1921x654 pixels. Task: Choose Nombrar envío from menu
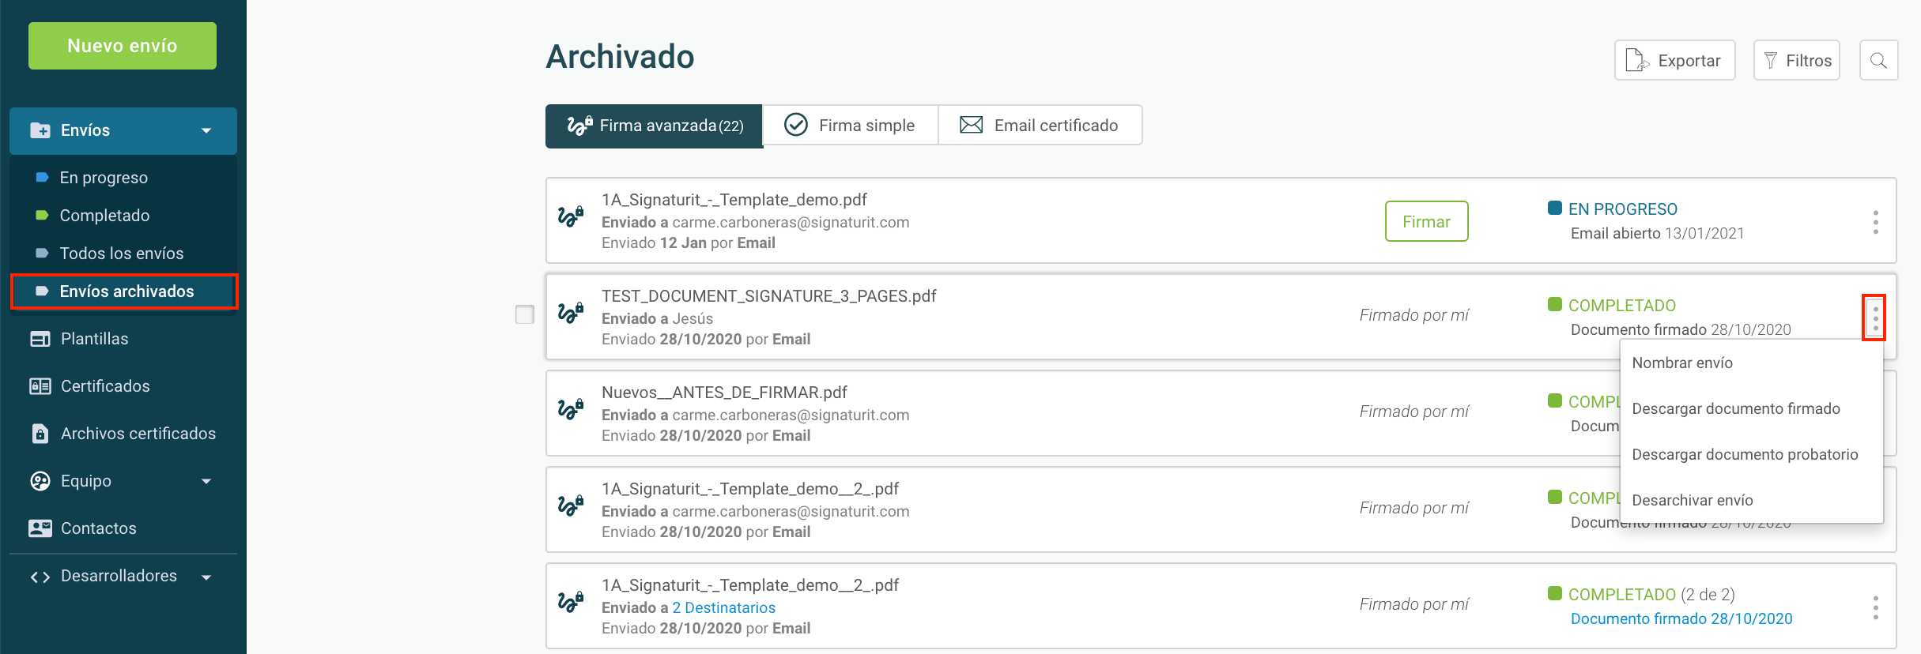pyautogui.click(x=1681, y=363)
